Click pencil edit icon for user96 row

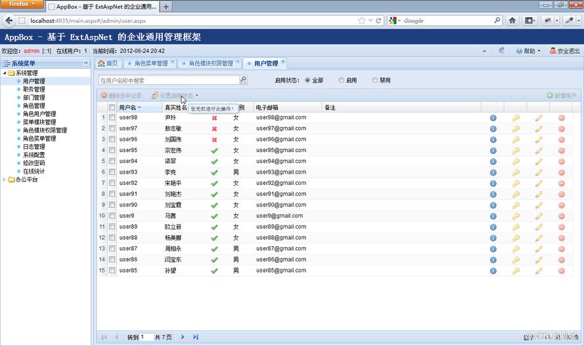539,140
